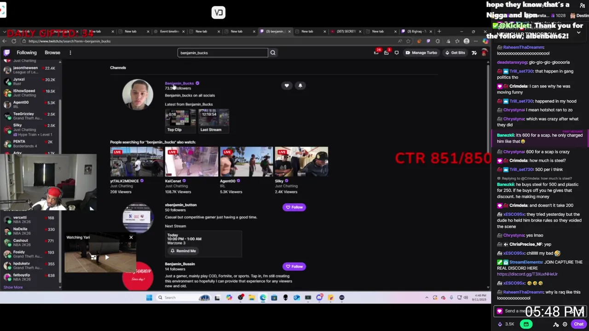Image resolution: width=589 pixels, height=331 pixels.
Task: Submit search with the magnifier button
Action: coord(273,52)
